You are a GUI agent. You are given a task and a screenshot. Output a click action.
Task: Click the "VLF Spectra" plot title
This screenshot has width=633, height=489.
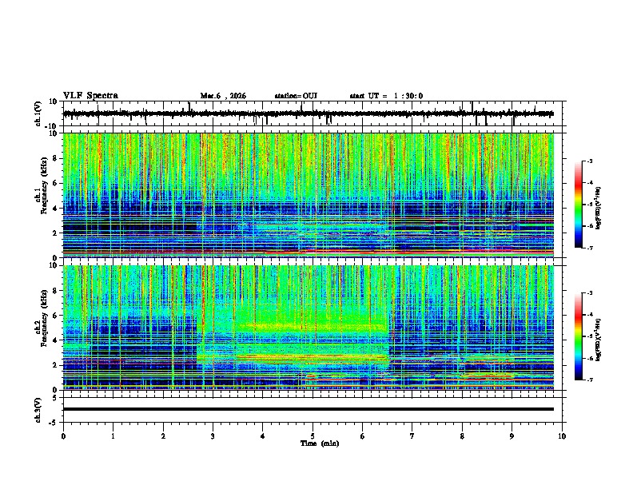tap(90, 96)
